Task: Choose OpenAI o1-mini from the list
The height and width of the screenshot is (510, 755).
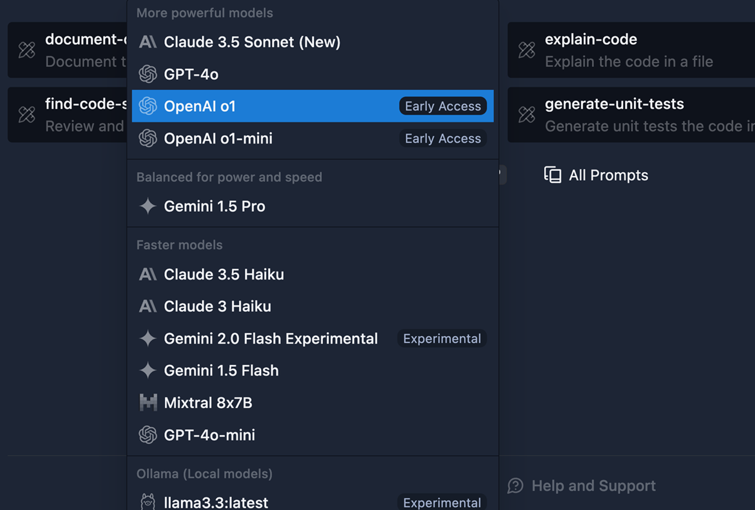Action: coord(218,138)
